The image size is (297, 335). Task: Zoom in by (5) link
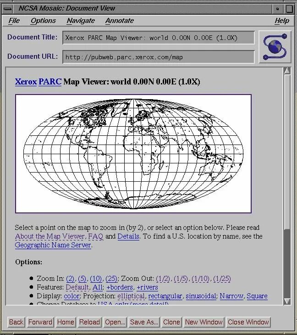click(82, 279)
